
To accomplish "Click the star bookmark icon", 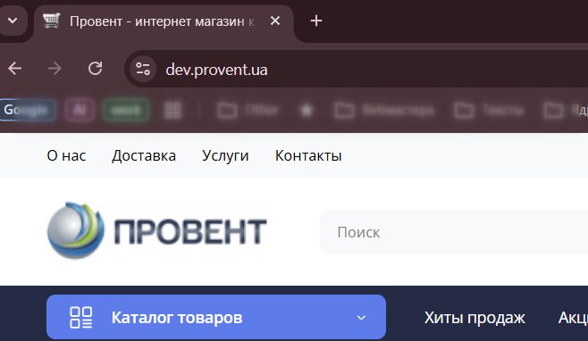I will 307,110.
